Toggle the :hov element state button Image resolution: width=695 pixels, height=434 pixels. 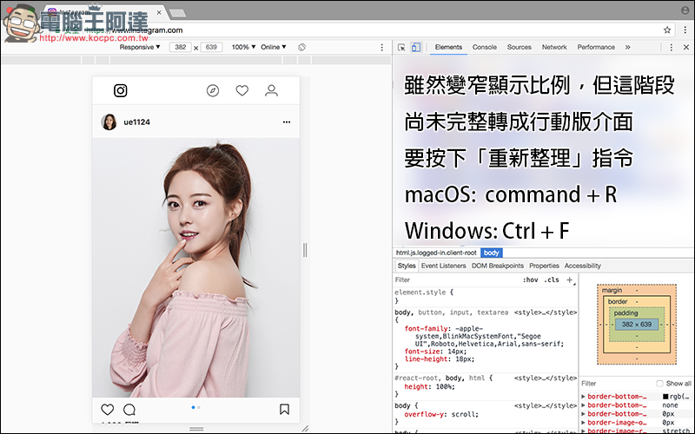[x=530, y=279]
